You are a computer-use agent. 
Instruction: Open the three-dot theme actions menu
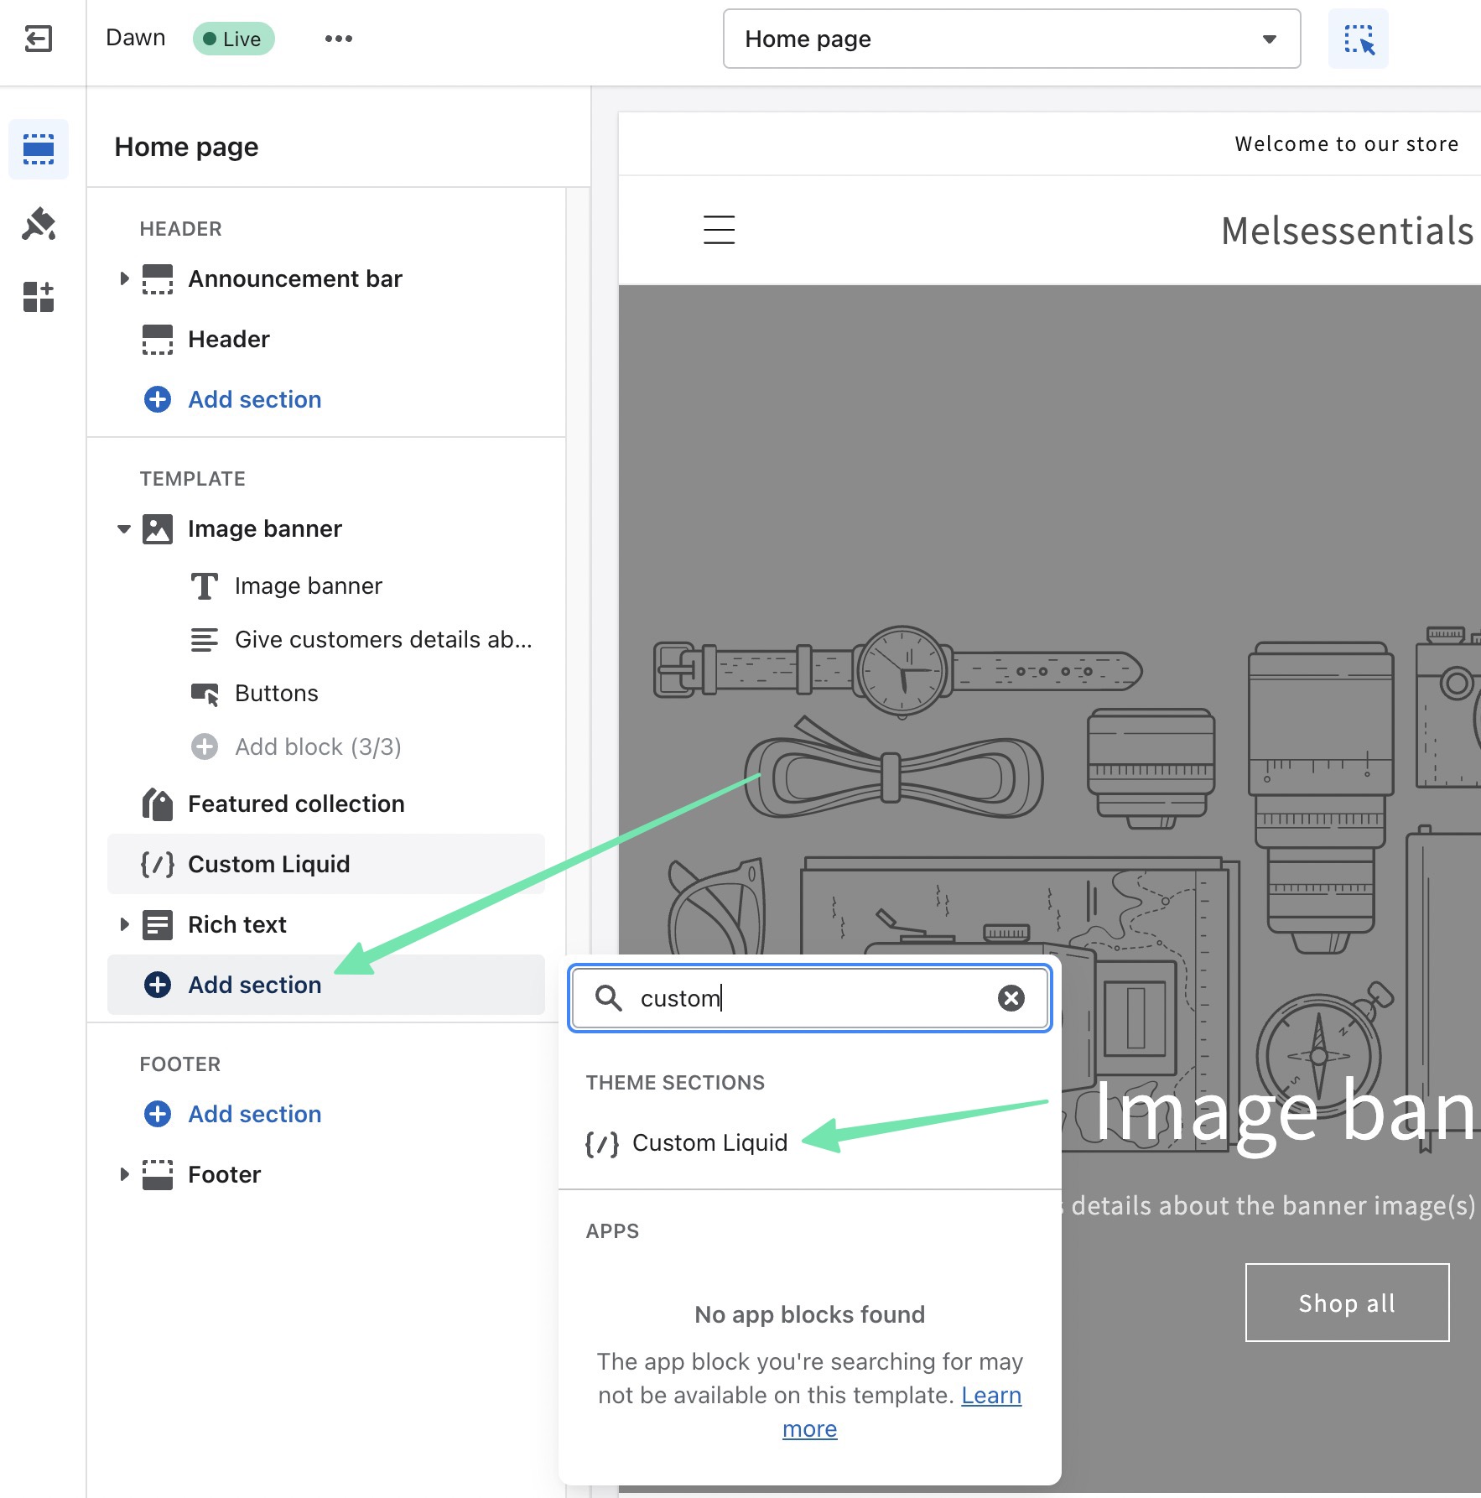[x=338, y=39]
